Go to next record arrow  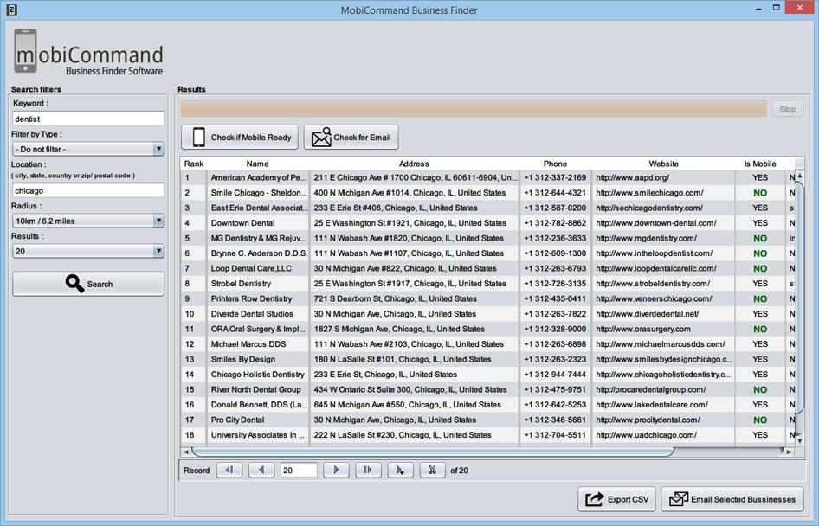pos(336,470)
